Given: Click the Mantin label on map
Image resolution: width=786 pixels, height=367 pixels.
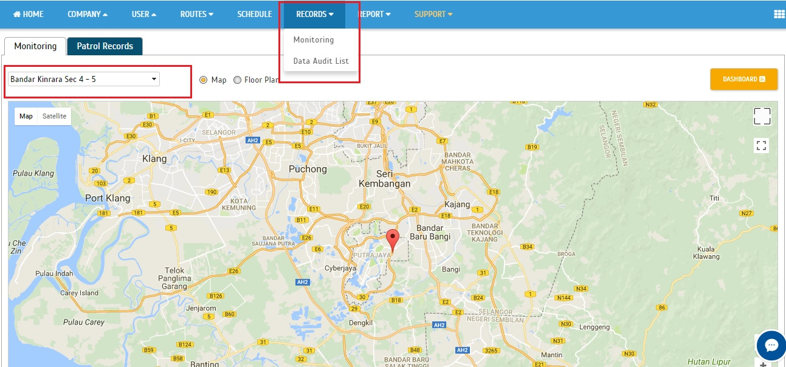Looking at the screenshot, I should click(x=551, y=355).
